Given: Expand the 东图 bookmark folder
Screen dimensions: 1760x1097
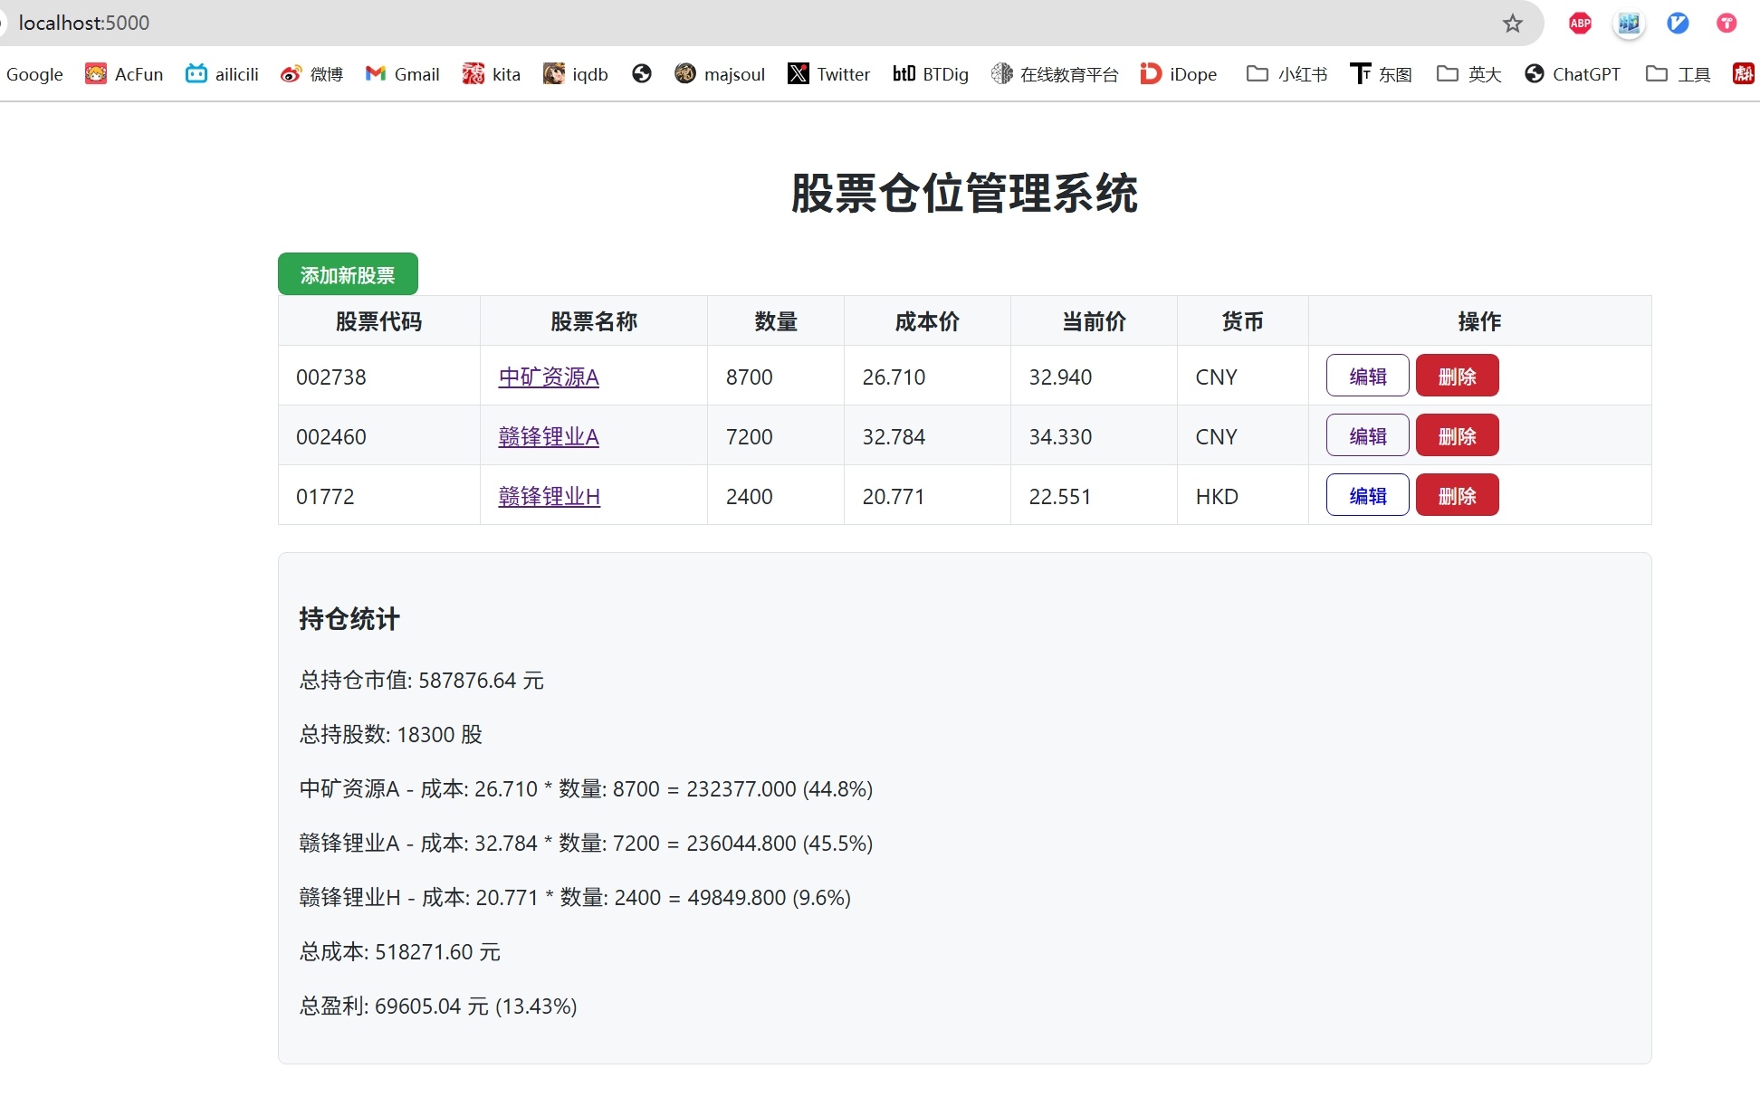Looking at the screenshot, I should (x=1381, y=74).
